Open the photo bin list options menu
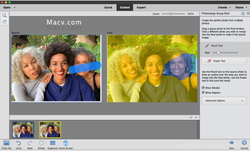This screenshot has height=151, width=250. 190,117
